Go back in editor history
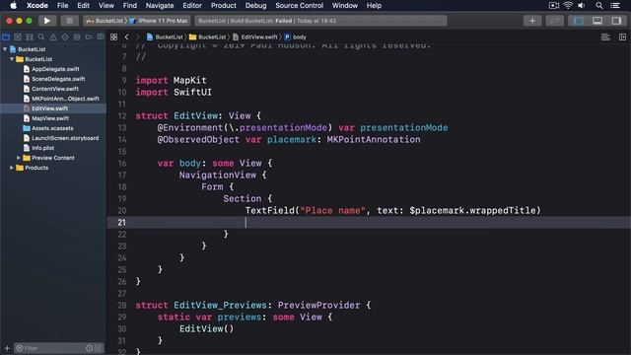This screenshot has height=355, width=631. tap(127, 37)
